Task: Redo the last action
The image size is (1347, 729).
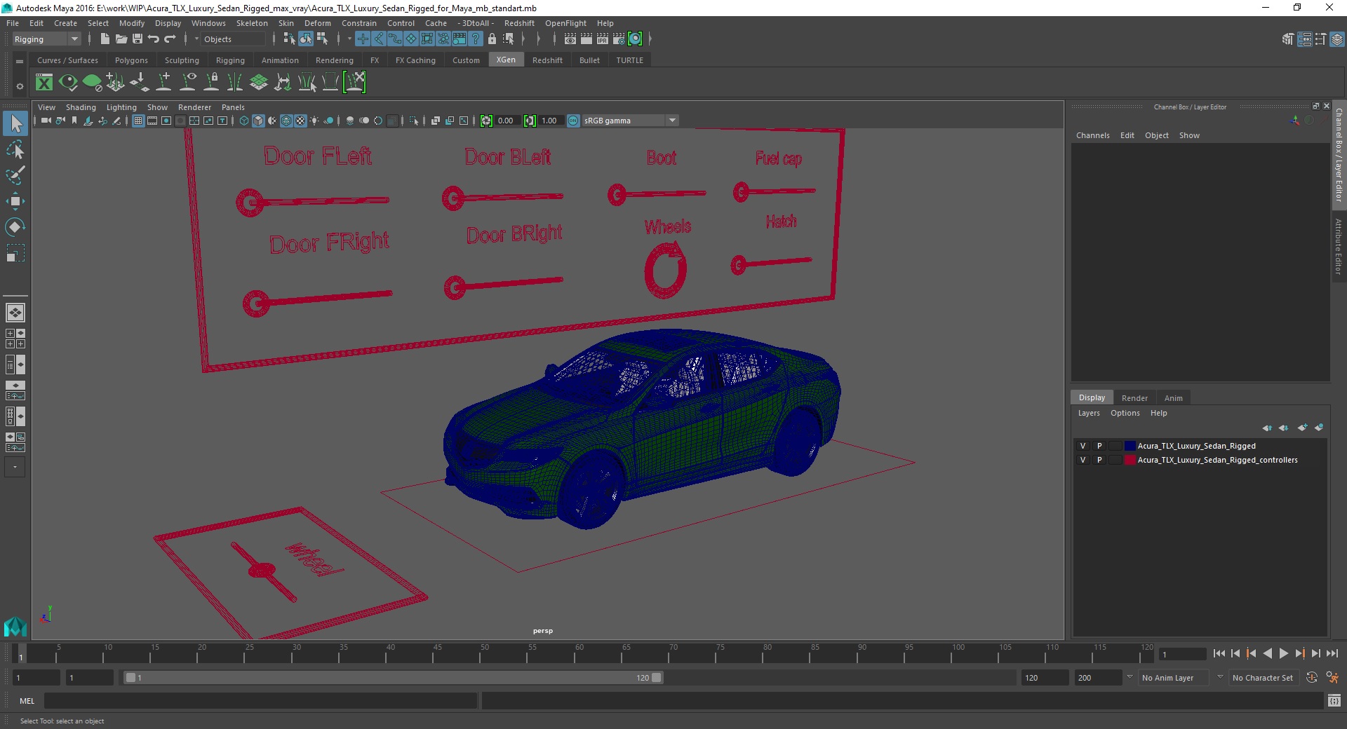Action: point(170,39)
